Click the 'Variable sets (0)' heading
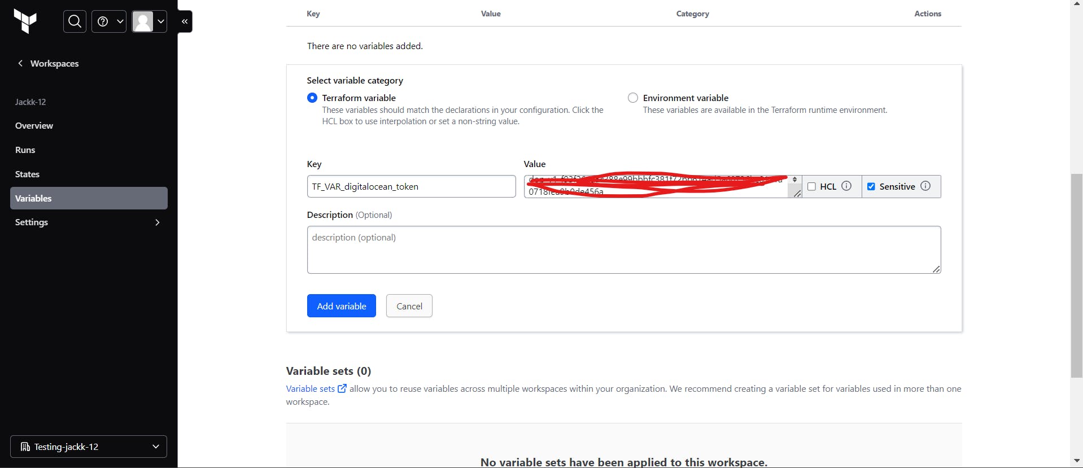Screen dimensions: 1083x468 (x=329, y=371)
